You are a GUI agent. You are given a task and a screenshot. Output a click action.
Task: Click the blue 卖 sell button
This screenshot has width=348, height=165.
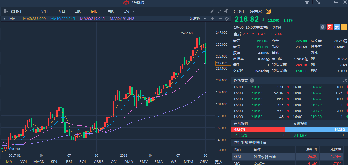(337, 27)
